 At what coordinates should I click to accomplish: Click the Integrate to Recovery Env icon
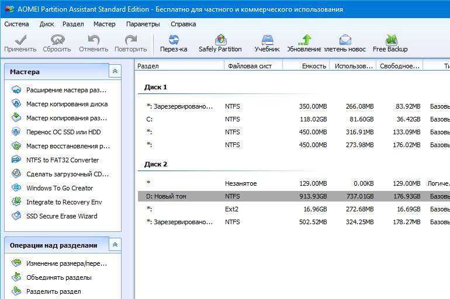(16, 201)
